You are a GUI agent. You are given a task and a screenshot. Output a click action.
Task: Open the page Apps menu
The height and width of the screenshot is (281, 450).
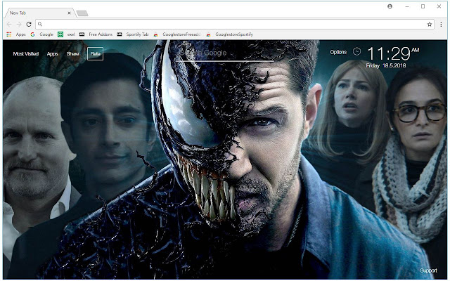click(53, 53)
